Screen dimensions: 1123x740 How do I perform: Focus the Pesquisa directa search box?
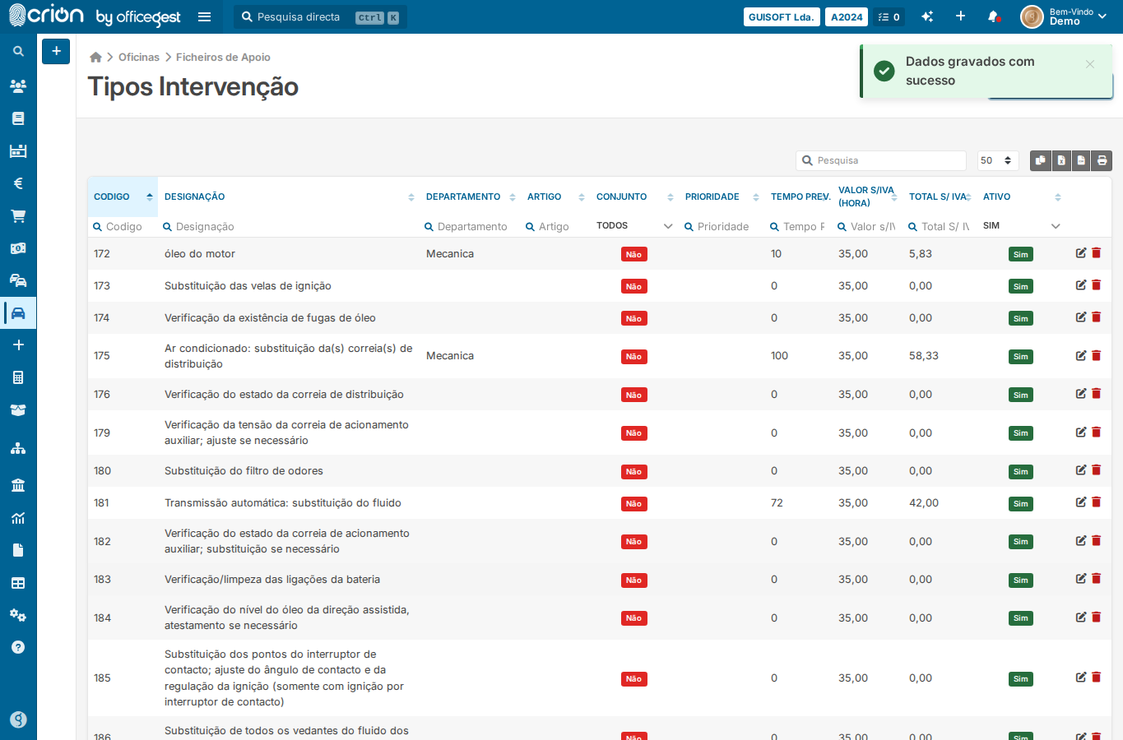pyautogui.click(x=321, y=16)
